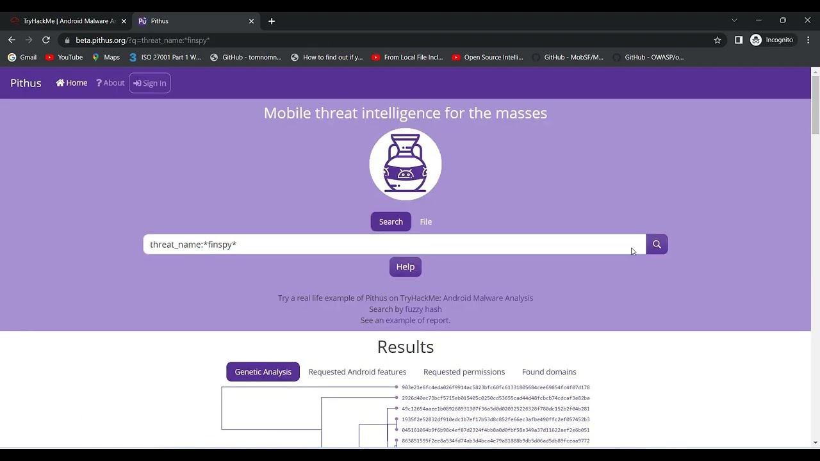
Task: Open GitHub MobSF bookmark
Action: pos(568,57)
